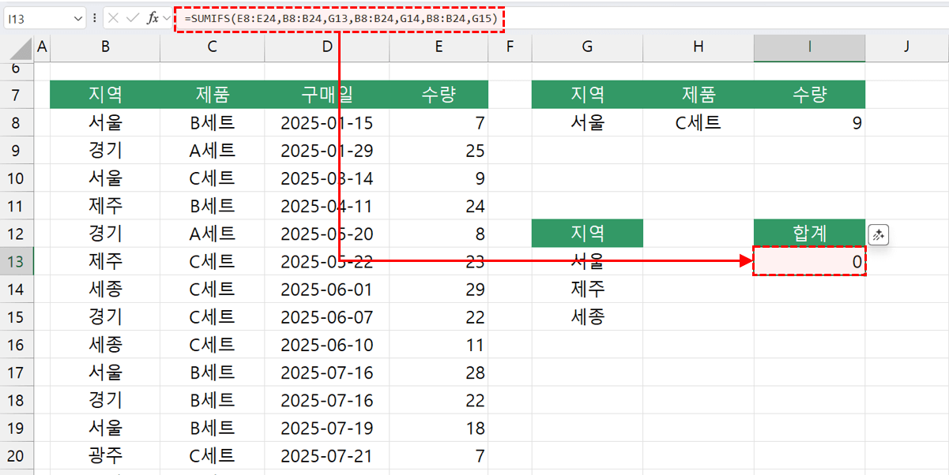
Task: Click the vertical ellipsis next to the Name Box
Action: tap(95, 18)
